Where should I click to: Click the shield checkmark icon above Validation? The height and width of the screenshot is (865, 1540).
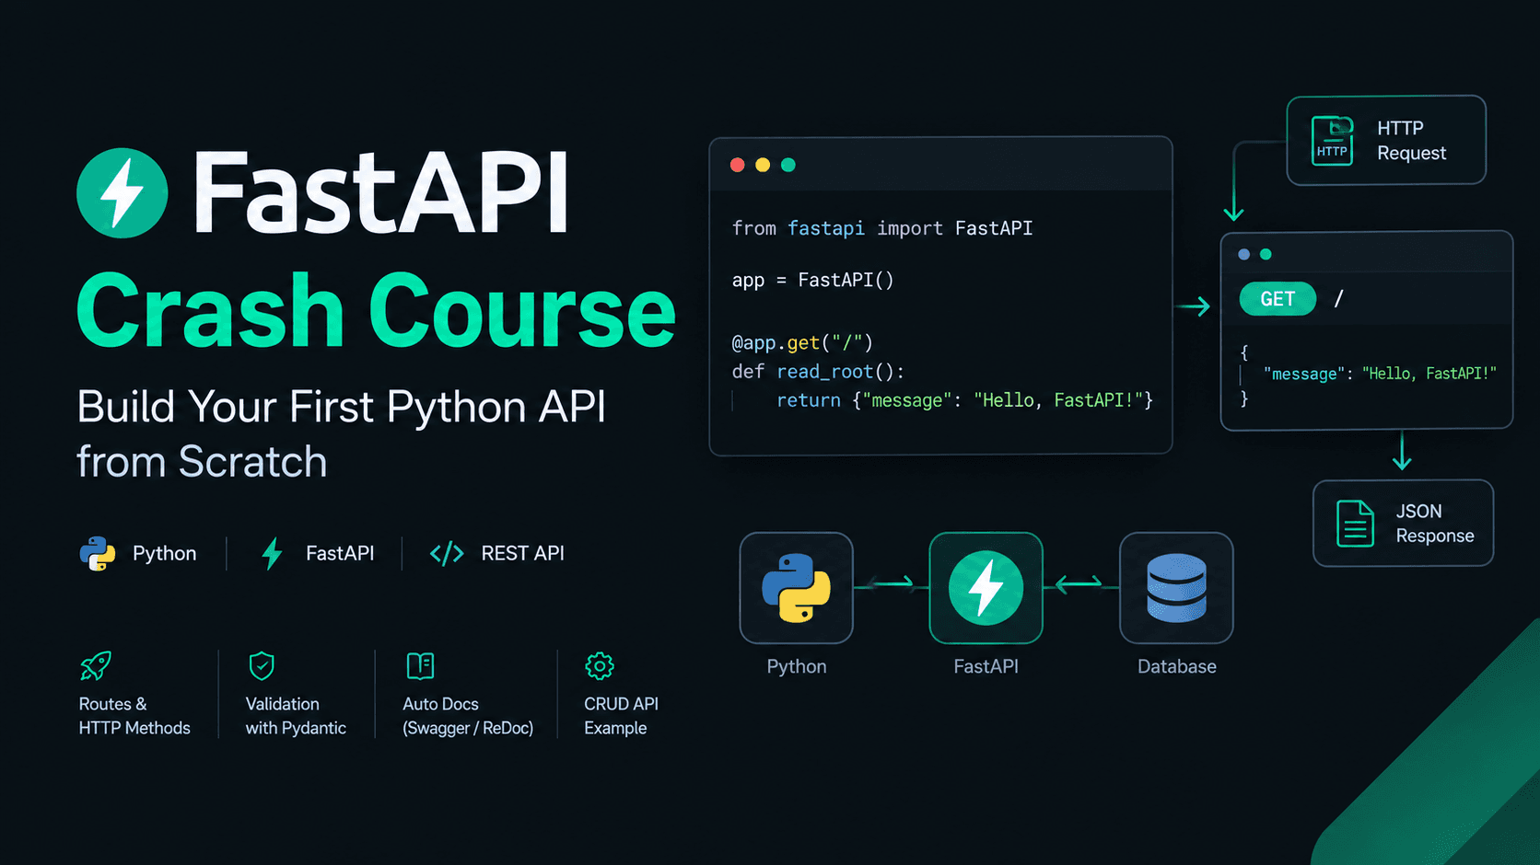(x=262, y=665)
